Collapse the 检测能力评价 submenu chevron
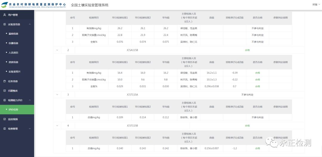322x157 pixels. point(30,100)
